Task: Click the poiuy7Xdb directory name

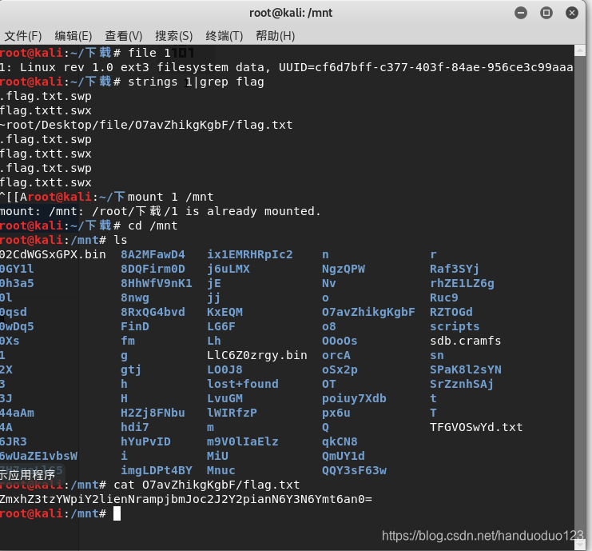Action: (354, 398)
